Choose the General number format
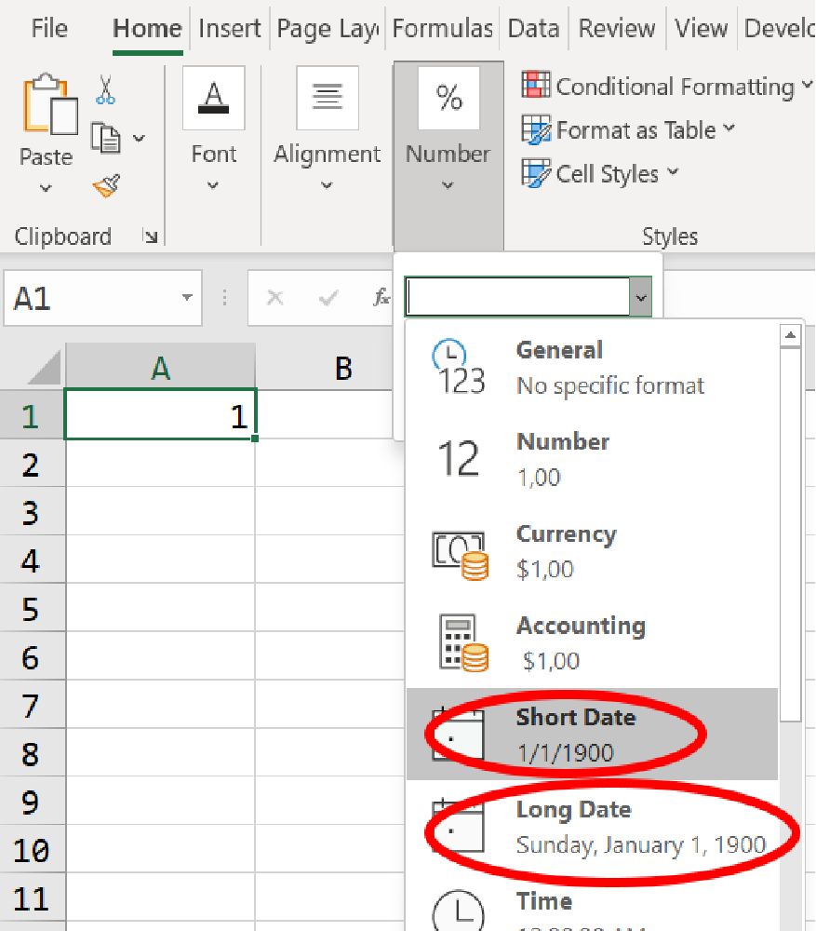 593,368
